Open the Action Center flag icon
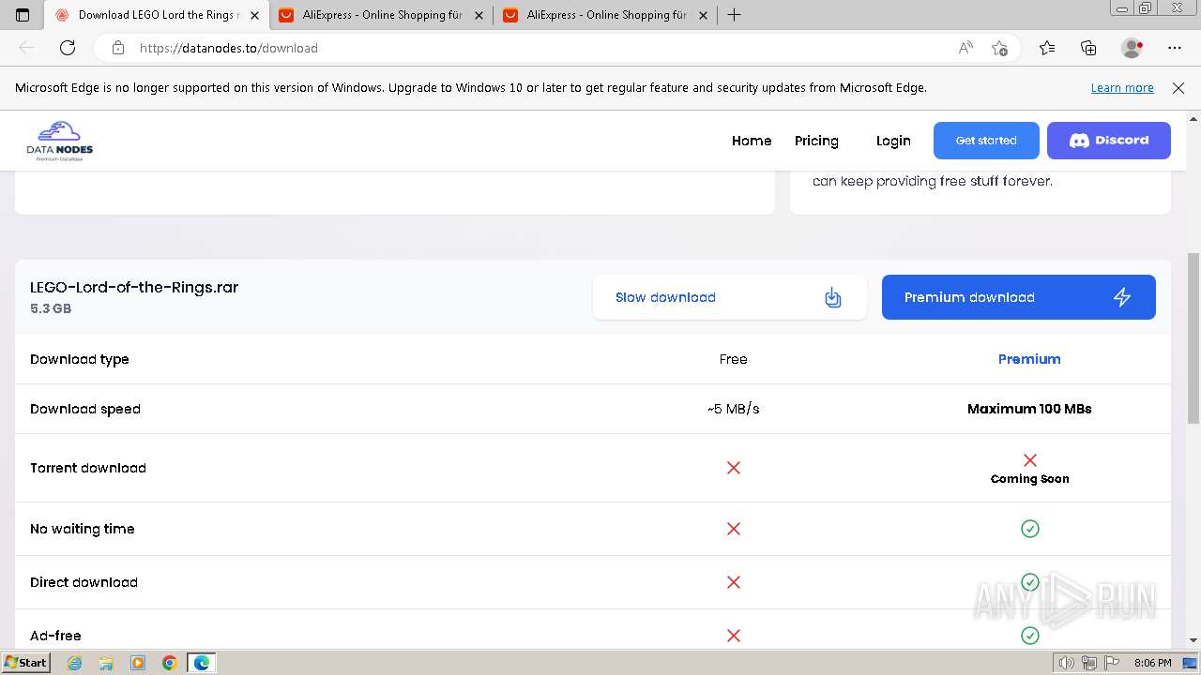Viewport: 1201px width, 675px height. pos(1110,663)
